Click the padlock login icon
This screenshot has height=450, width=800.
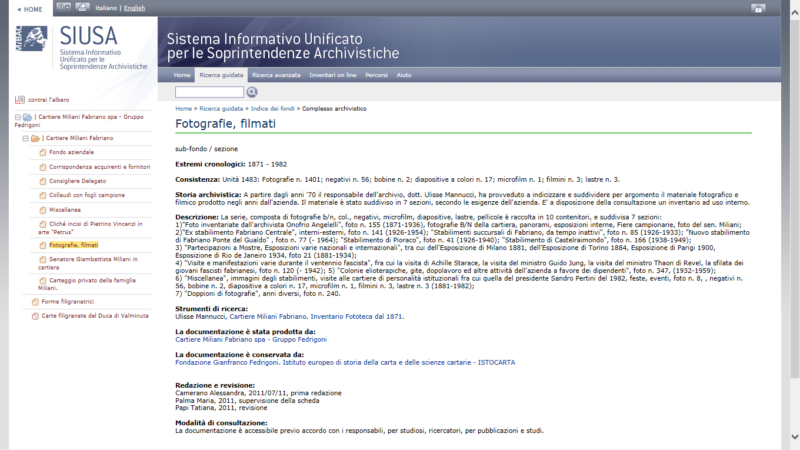(758, 8)
